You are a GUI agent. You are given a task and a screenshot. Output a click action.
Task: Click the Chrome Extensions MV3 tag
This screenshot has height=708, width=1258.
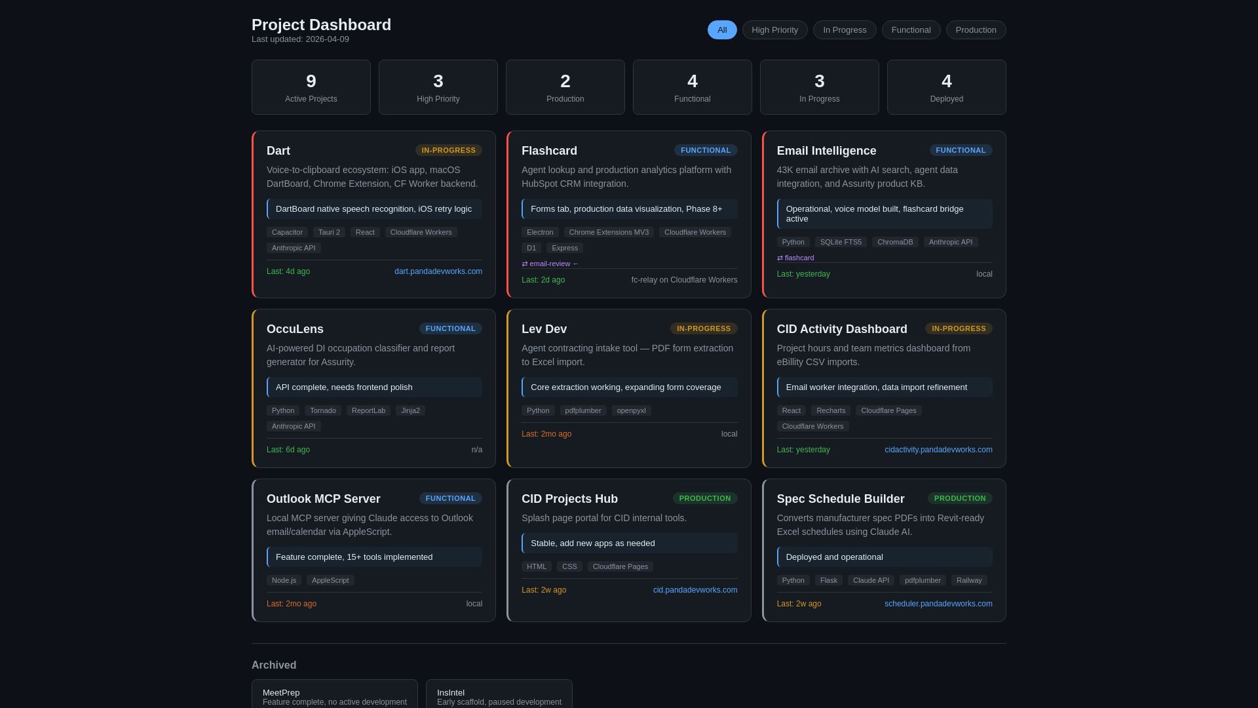tap(609, 232)
